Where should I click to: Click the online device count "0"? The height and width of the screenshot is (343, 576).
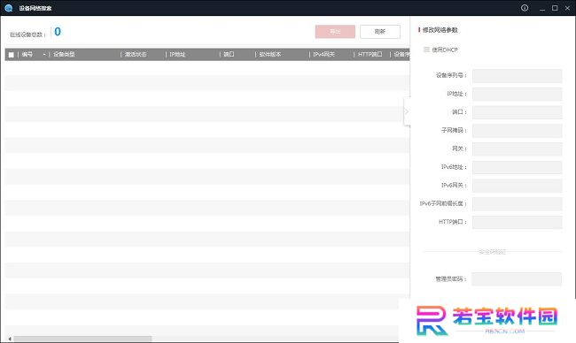pyautogui.click(x=58, y=32)
